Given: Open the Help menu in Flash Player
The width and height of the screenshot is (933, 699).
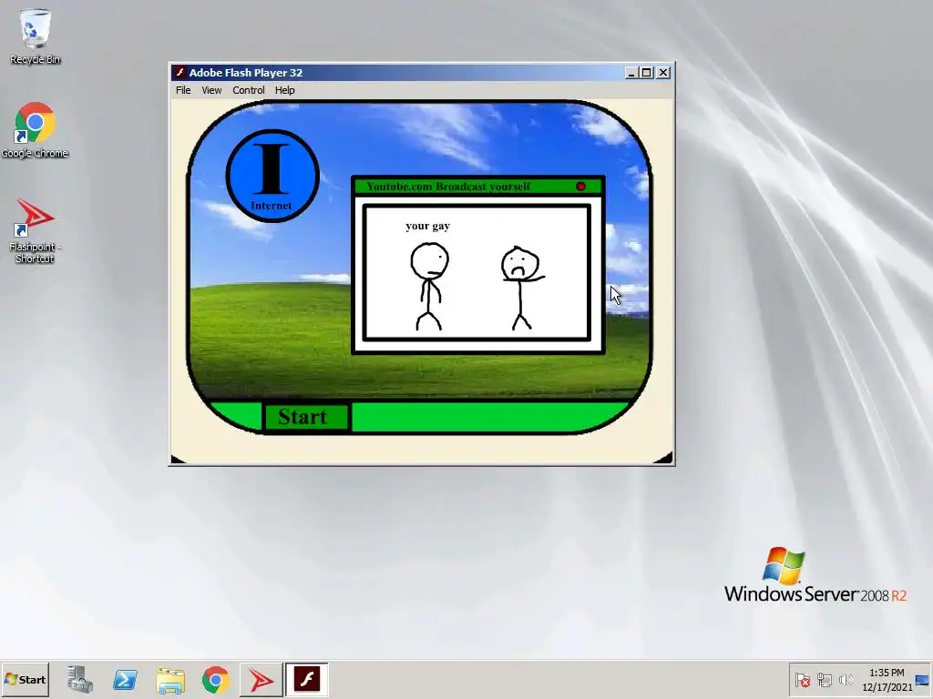Looking at the screenshot, I should coord(284,90).
